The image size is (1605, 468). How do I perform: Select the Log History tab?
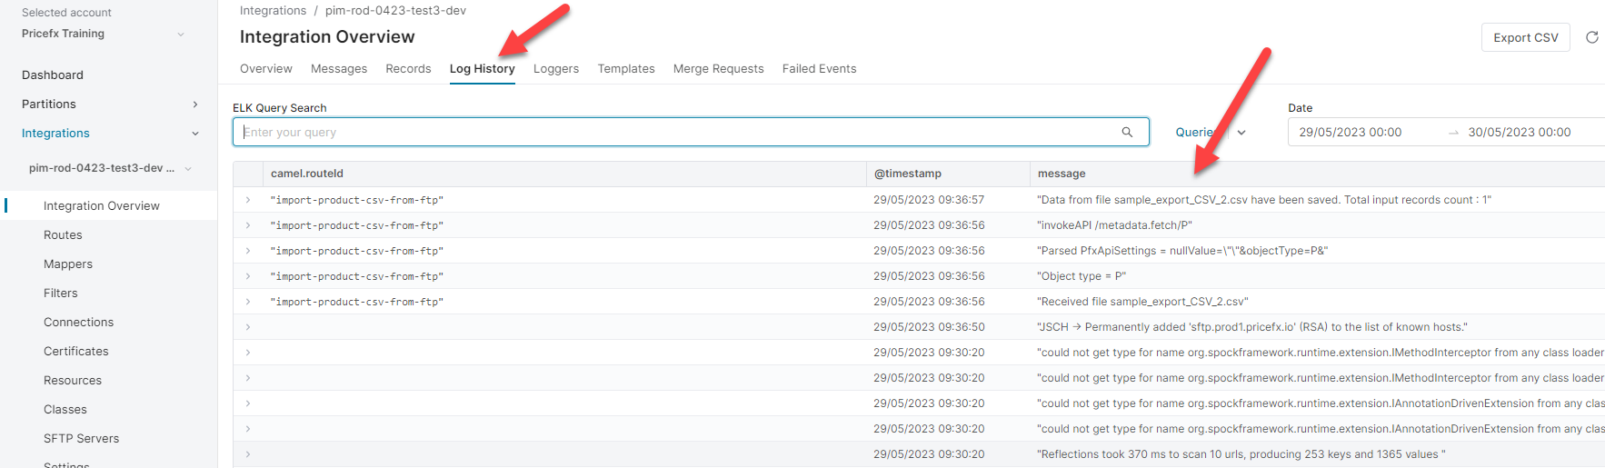[x=483, y=69]
